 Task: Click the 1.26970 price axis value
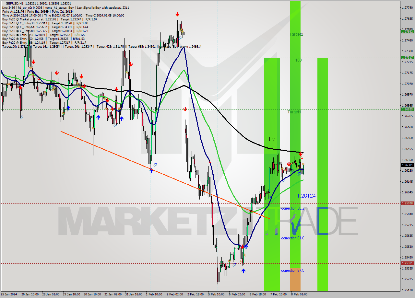click(407, 94)
